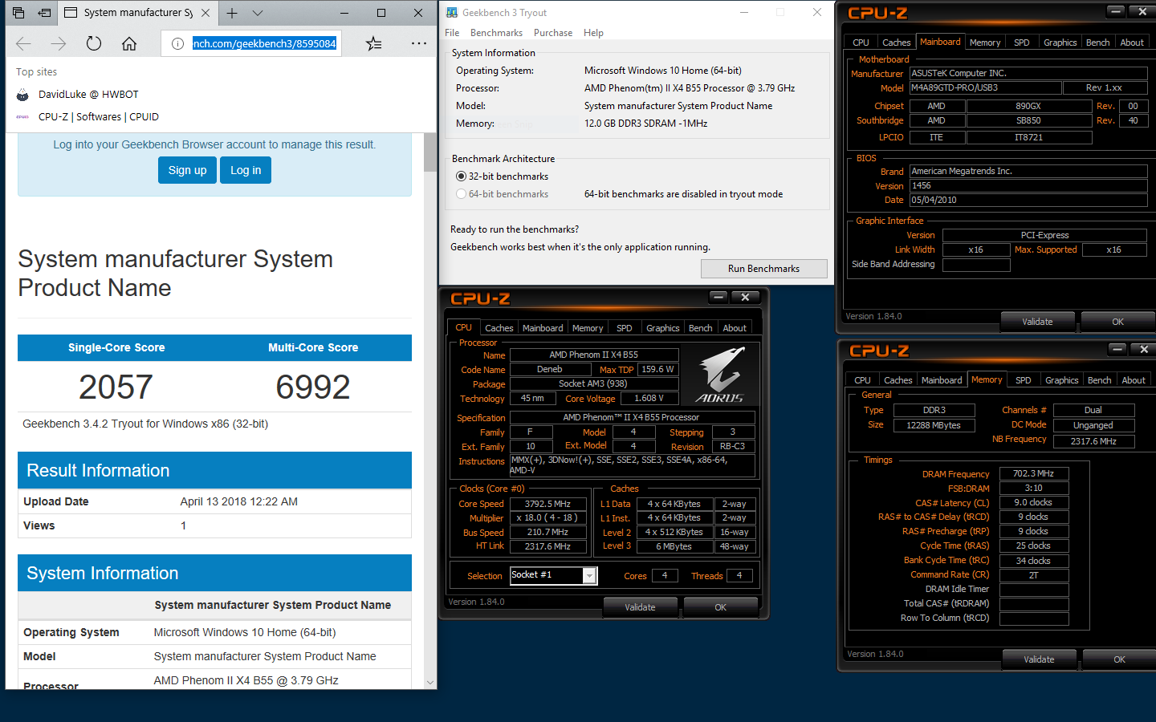The height and width of the screenshot is (722, 1156).
Task: Open Mainboard tab in CPU-Z CPU window
Action: [x=543, y=328]
